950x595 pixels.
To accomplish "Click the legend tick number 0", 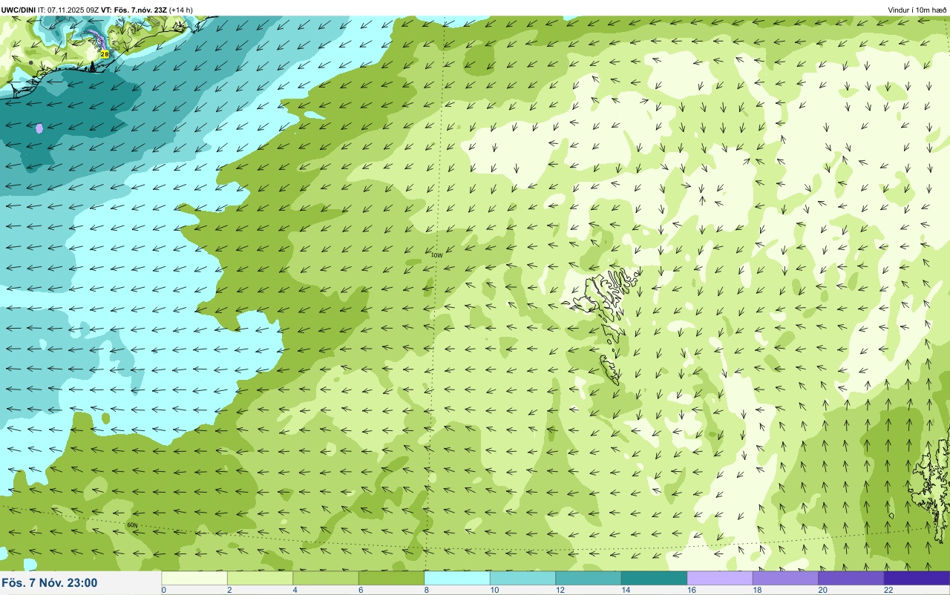I will pyautogui.click(x=163, y=591).
